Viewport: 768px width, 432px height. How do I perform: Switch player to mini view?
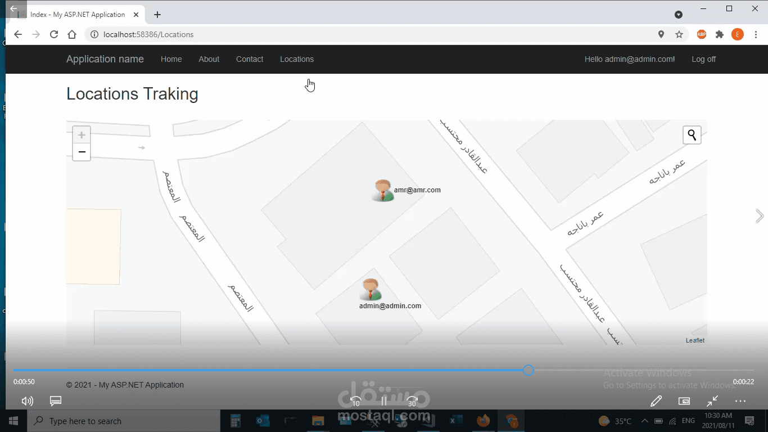[684, 401]
